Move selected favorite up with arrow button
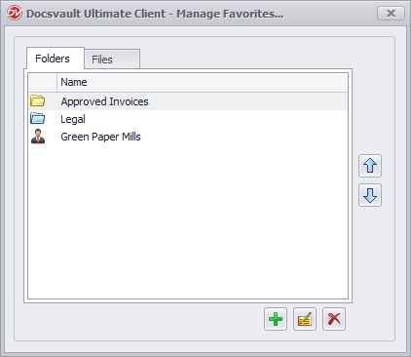 click(x=370, y=166)
